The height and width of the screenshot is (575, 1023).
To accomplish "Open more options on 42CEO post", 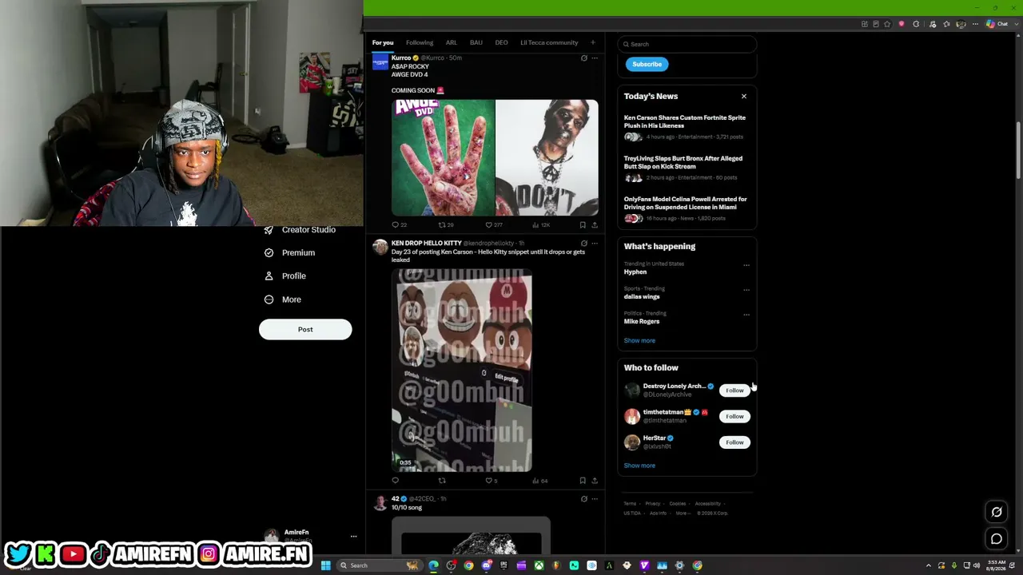I will tap(595, 499).
